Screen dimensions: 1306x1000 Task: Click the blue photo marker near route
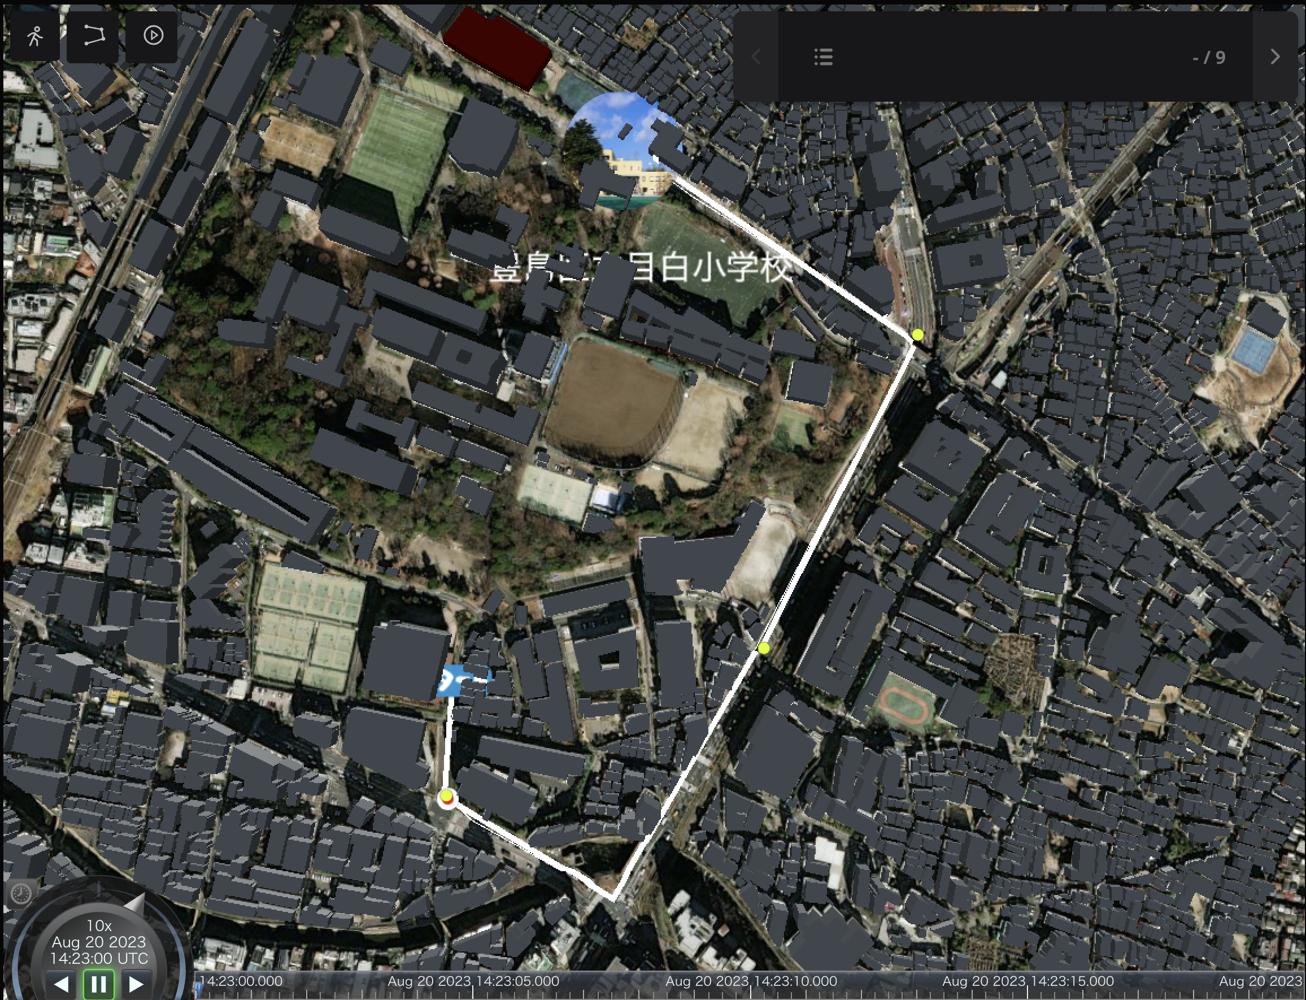pyautogui.click(x=450, y=682)
